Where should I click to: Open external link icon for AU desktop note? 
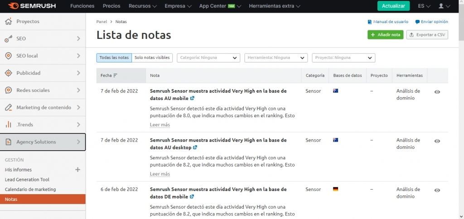click(195, 147)
